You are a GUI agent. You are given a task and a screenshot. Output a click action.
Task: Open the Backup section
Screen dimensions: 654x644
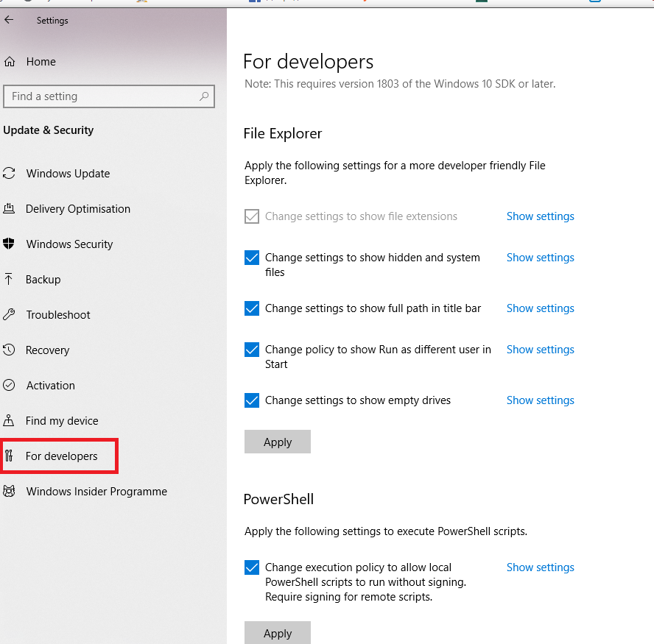point(43,279)
